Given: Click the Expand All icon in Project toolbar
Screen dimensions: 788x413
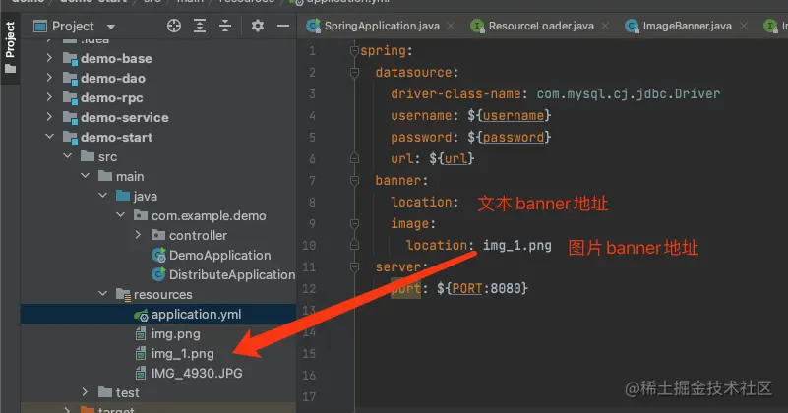Looking at the screenshot, I should [200, 26].
